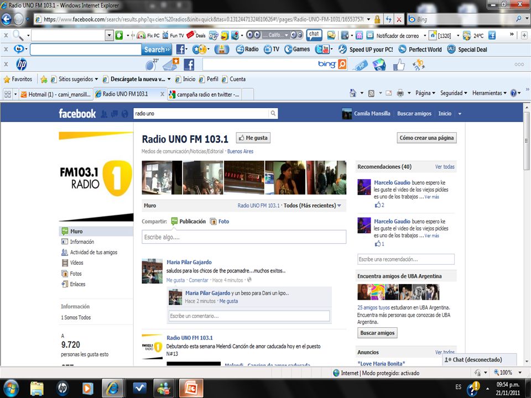Image resolution: width=531 pixels, height=398 pixels.
Task: Open Facebook notifications globe icon
Action: [x=125, y=114]
